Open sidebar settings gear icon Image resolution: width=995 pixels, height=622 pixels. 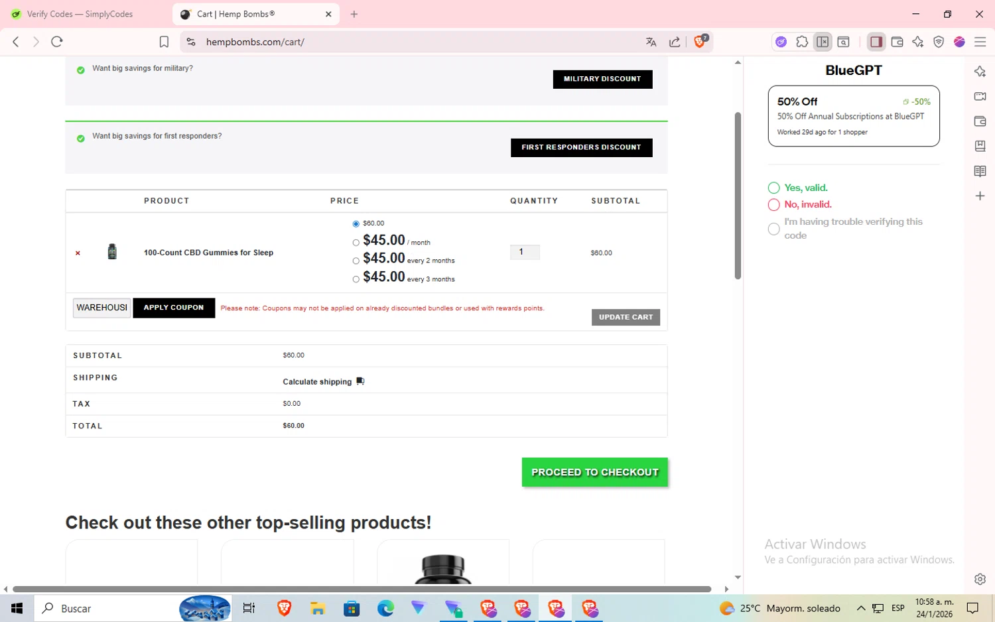click(x=980, y=579)
